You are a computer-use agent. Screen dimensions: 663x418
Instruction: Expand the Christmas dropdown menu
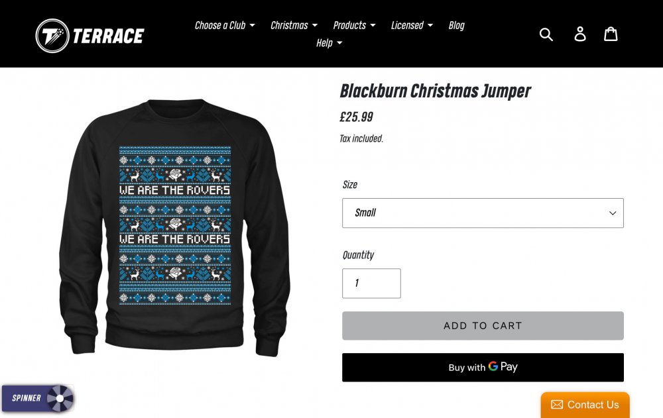pos(294,25)
